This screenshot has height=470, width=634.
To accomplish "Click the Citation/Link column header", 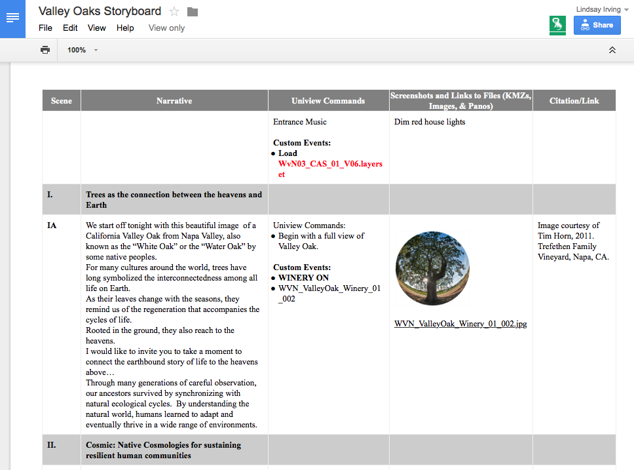I will [574, 100].
